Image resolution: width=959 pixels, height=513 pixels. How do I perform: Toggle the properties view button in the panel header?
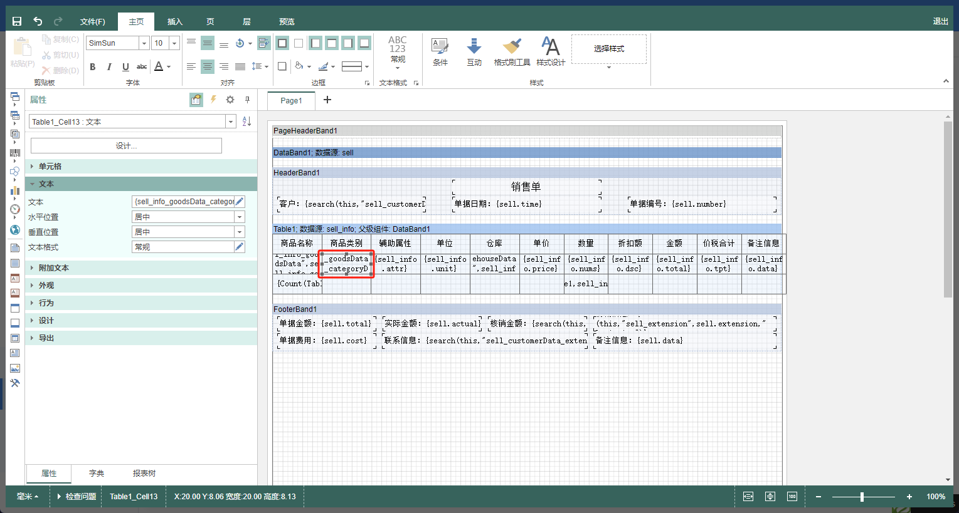(x=196, y=100)
